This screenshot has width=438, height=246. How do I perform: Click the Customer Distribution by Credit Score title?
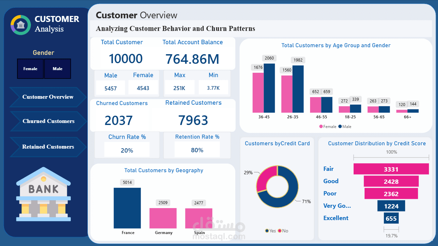377,144
